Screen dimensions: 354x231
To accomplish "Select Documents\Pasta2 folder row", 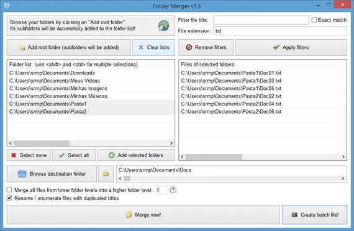I will (91, 112).
